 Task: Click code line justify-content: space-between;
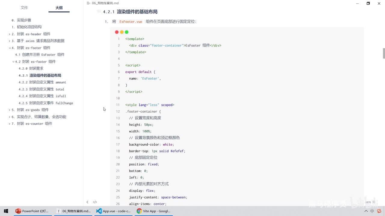click(158, 197)
